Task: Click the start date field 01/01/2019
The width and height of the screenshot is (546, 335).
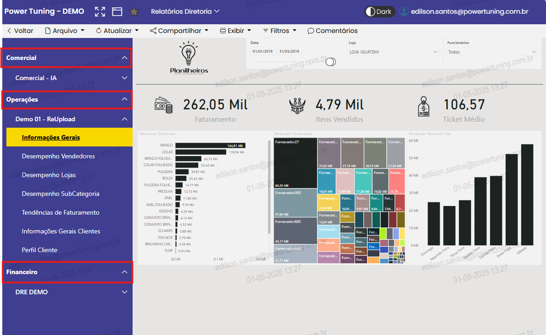Action: (262, 51)
